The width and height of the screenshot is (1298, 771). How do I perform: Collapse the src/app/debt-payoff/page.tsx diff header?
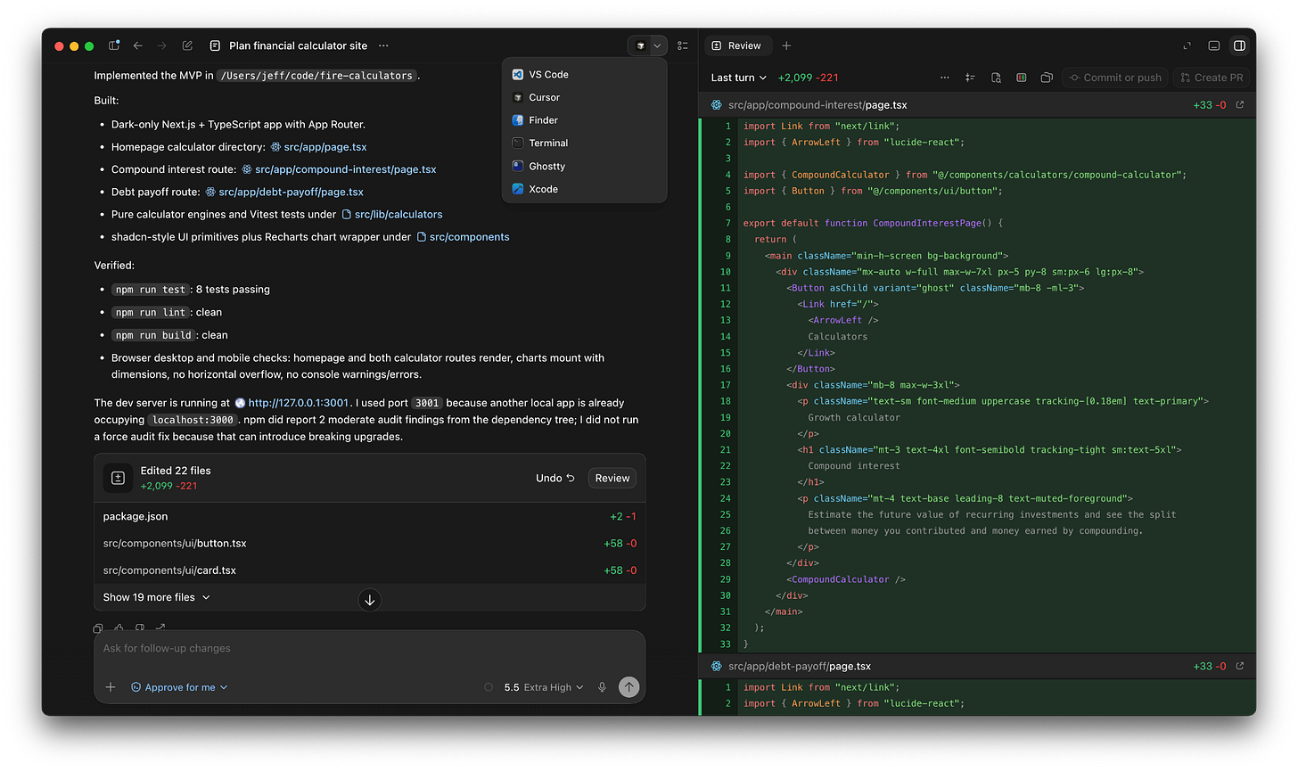click(x=977, y=666)
